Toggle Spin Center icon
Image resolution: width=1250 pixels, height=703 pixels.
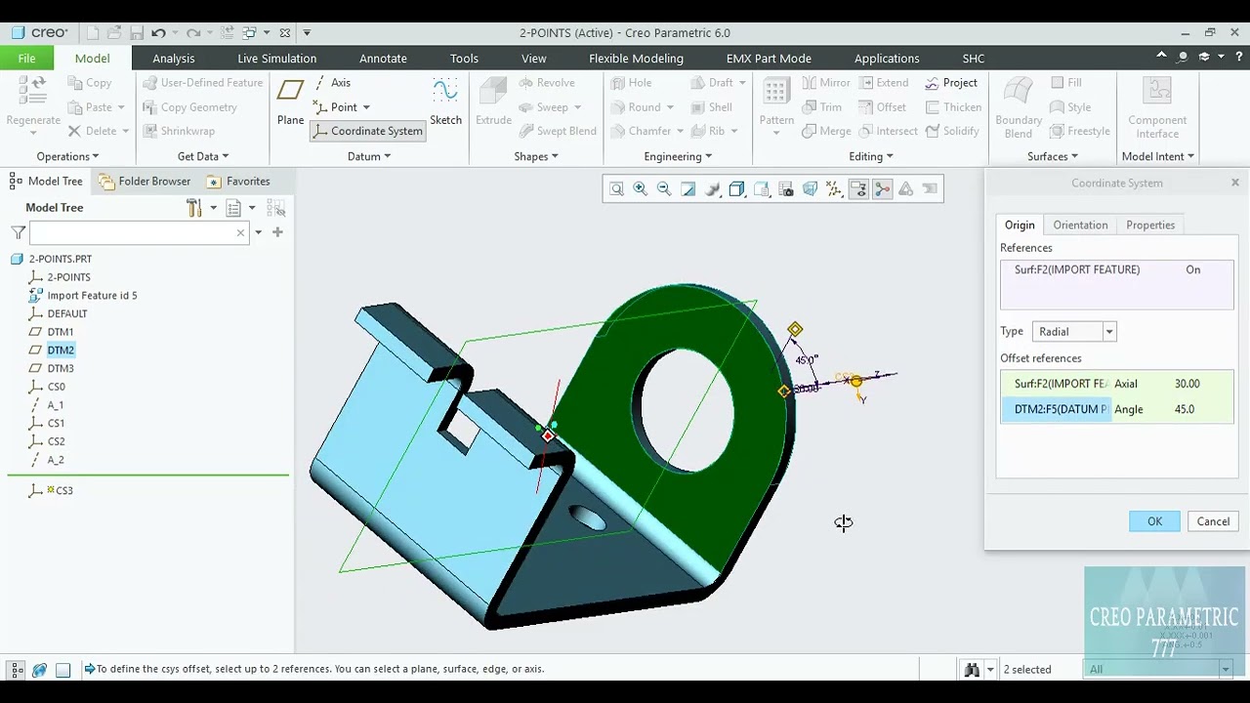pos(882,189)
